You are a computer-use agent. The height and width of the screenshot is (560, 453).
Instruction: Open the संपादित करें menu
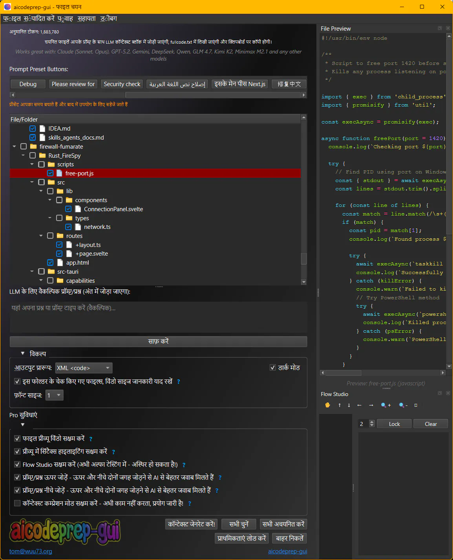pos(39,18)
